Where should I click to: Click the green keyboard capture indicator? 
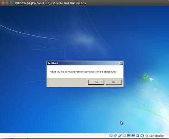(146, 136)
